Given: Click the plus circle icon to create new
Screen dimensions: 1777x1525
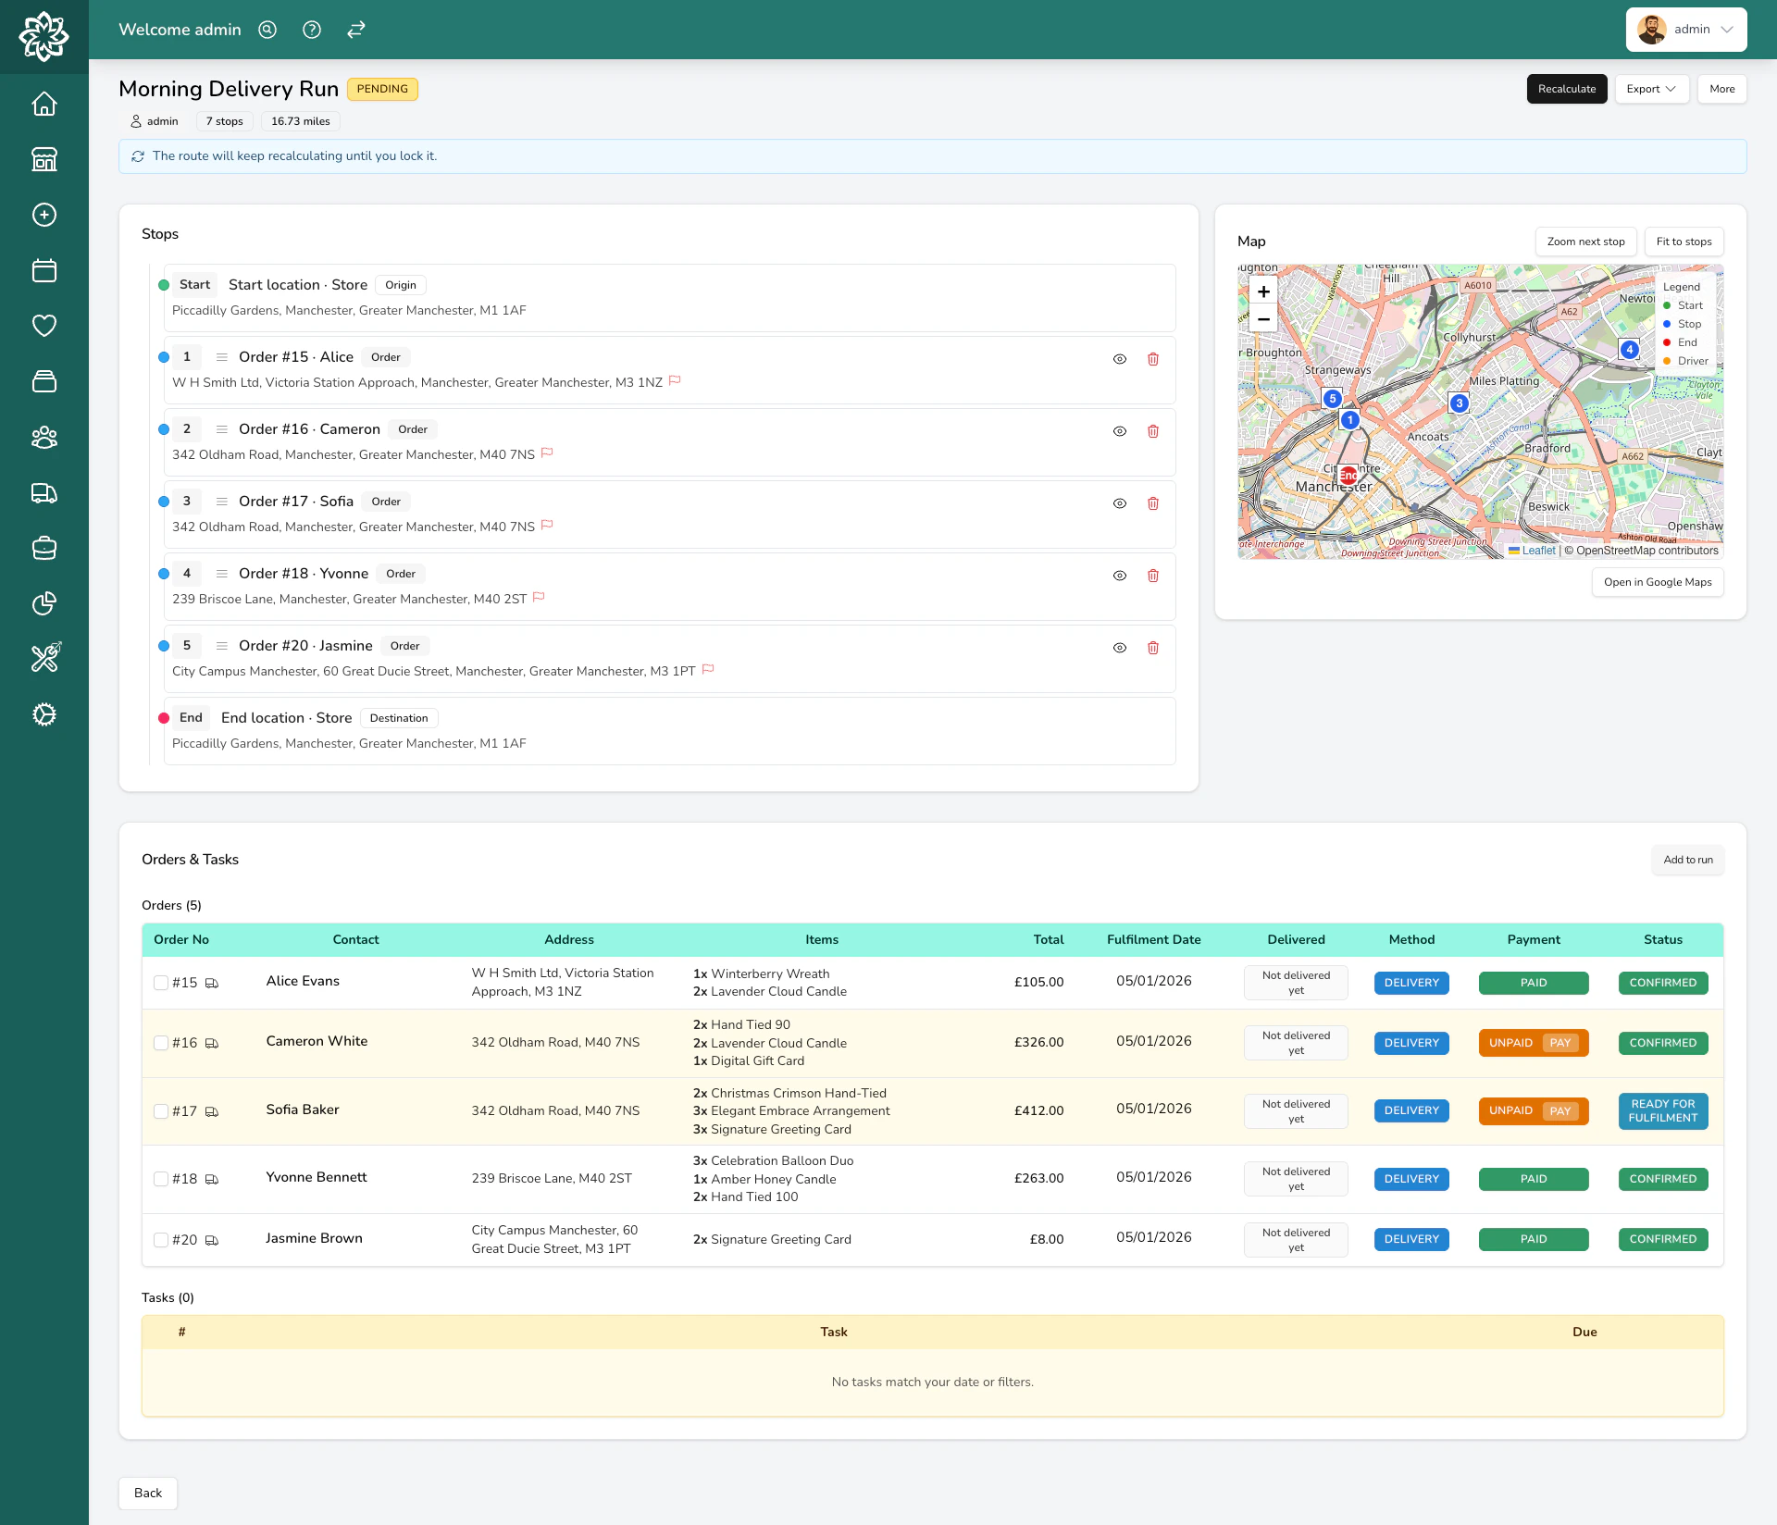Looking at the screenshot, I should tap(43, 215).
